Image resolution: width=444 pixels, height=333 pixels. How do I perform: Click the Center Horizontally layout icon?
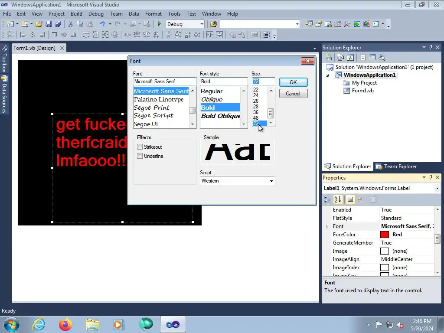[x=210, y=35]
